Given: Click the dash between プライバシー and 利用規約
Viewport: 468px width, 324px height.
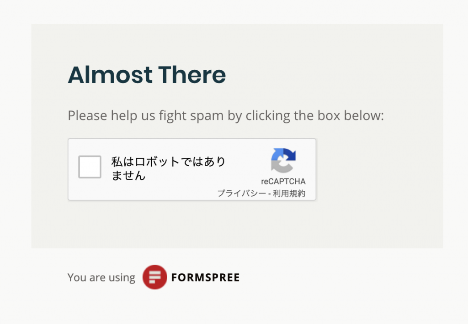Looking at the screenshot, I should pyautogui.click(x=269, y=194).
